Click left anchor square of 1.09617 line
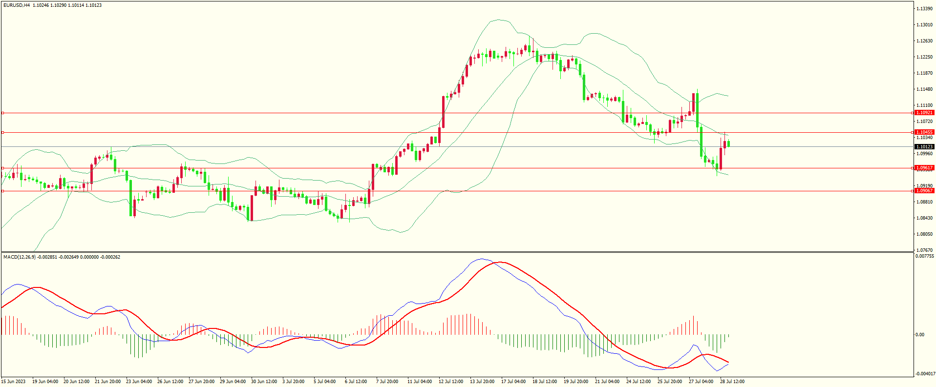 coord(2,168)
